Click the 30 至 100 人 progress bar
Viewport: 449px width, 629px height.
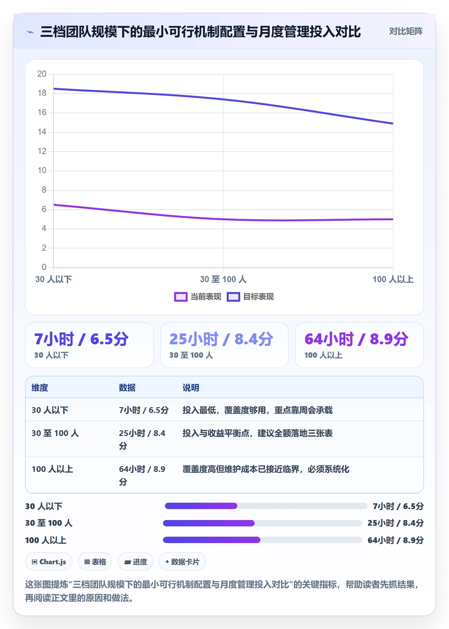pos(262,523)
